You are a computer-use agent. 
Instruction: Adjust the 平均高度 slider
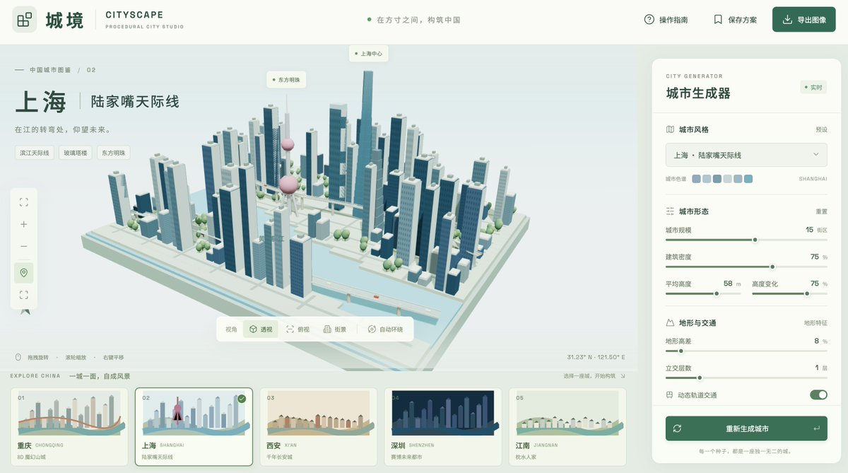(703, 293)
